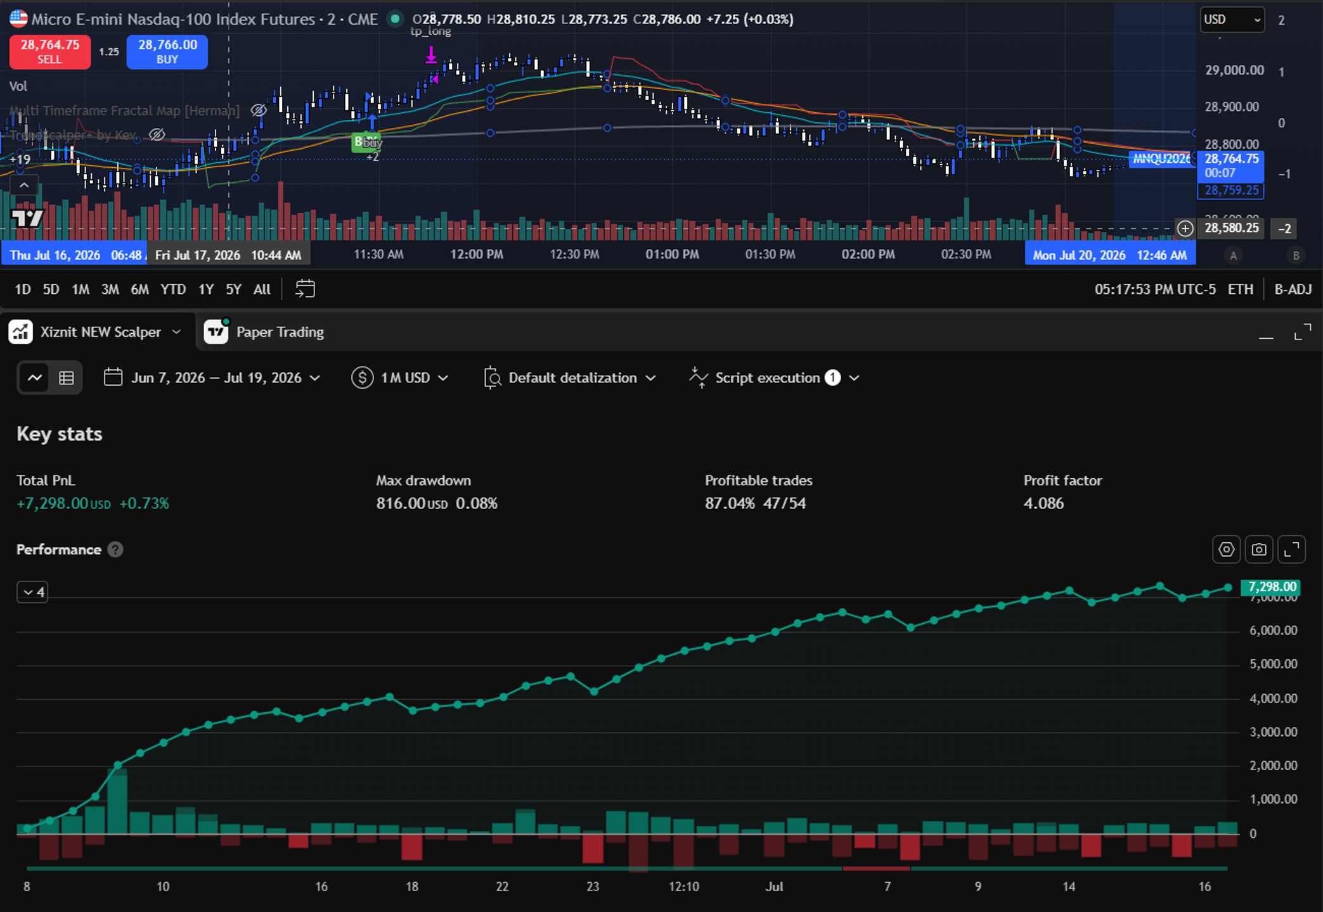Click the market status green dot
This screenshot has height=912, width=1323.
395,19
